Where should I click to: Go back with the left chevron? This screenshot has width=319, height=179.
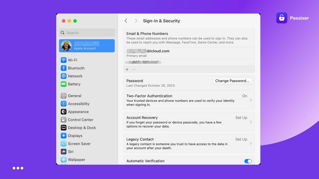click(x=126, y=21)
